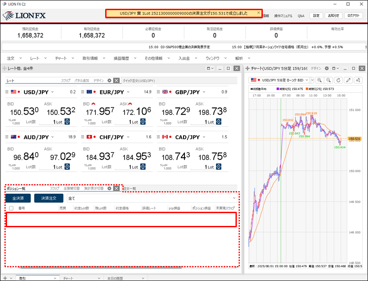Open the chart panel gear settings
Screen dimensions: 368x281
point(327,68)
